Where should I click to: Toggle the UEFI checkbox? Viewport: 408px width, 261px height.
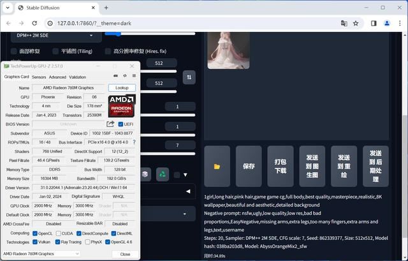click(120, 124)
